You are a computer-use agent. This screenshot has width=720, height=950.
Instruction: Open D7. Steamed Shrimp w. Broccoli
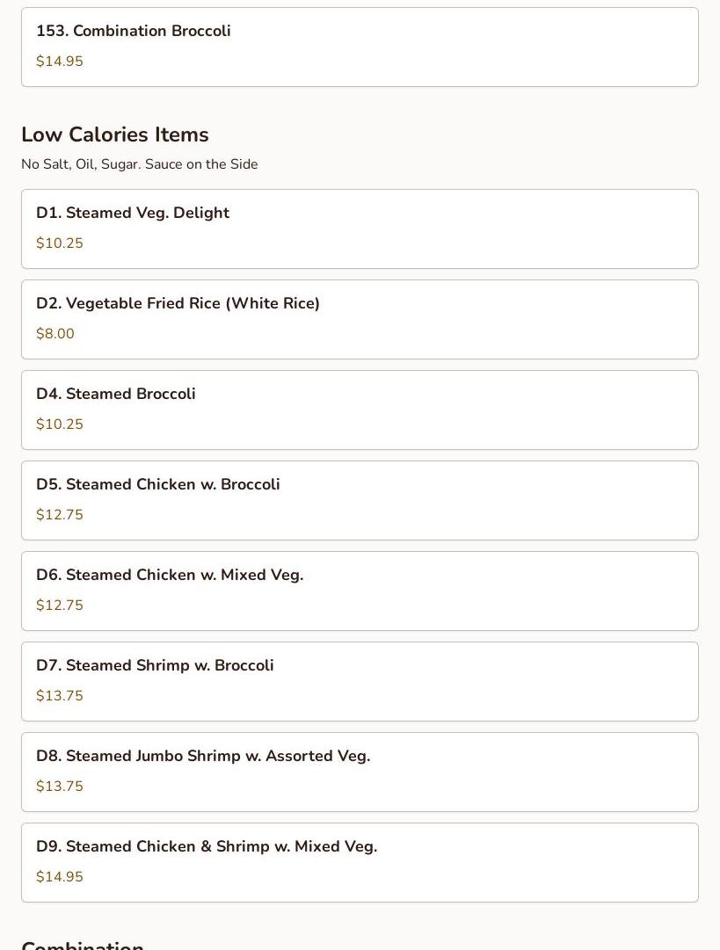pyautogui.click(x=360, y=682)
